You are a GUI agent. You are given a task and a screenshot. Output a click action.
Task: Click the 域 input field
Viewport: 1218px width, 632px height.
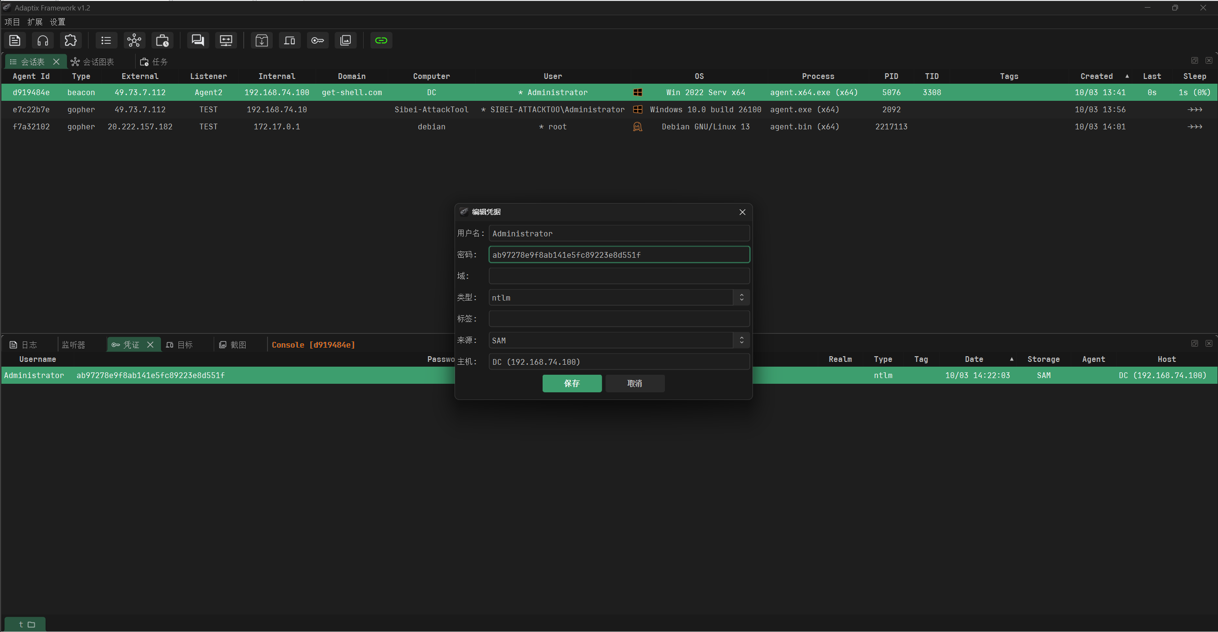point(618,276)
